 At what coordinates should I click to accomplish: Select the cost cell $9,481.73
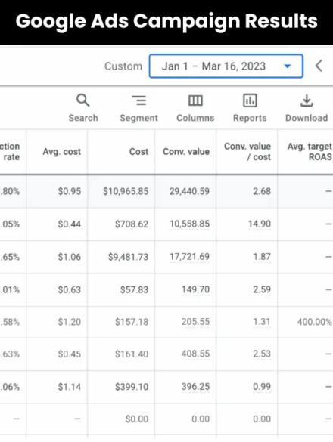128,257
